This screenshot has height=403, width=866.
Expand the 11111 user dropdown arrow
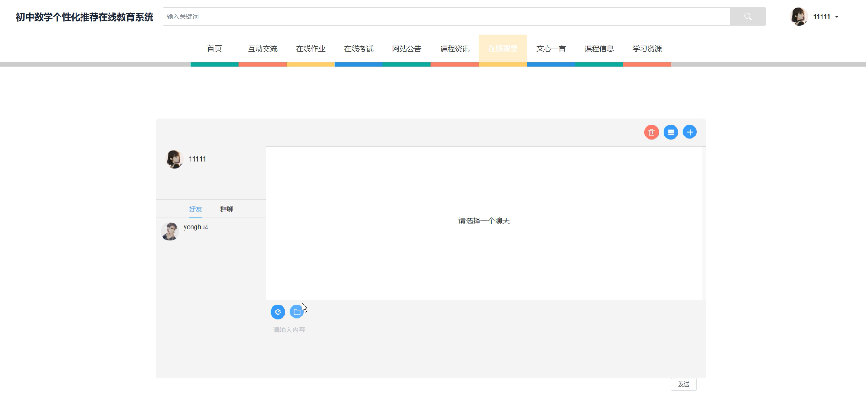(x=837, y=17)
